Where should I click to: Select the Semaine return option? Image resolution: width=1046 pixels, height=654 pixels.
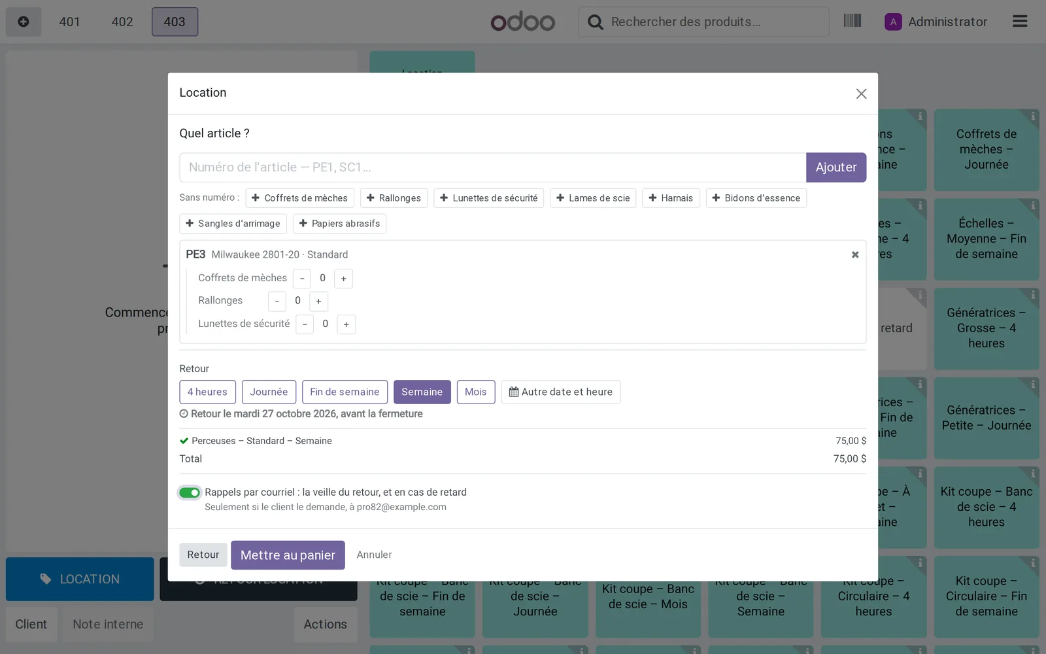(422, 392)
